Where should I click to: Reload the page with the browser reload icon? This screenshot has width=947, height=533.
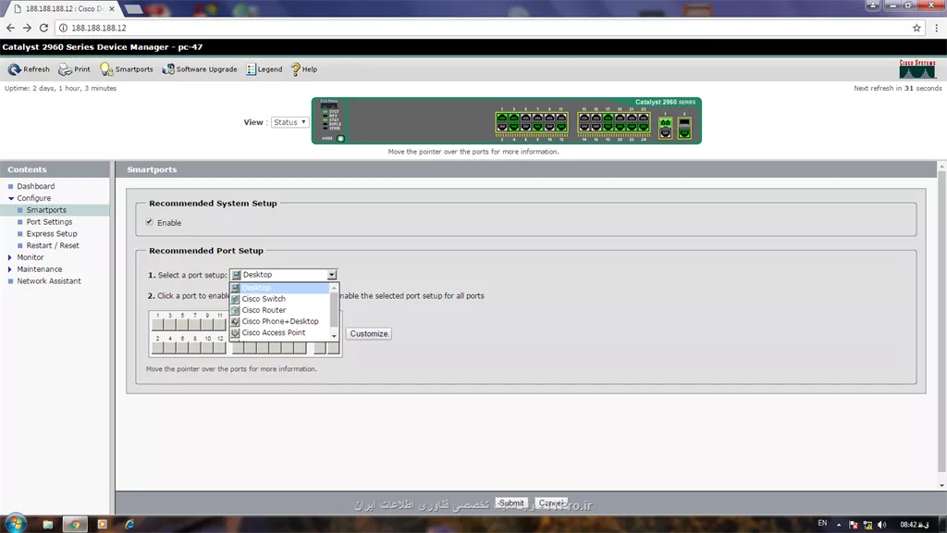pos(43,28)
